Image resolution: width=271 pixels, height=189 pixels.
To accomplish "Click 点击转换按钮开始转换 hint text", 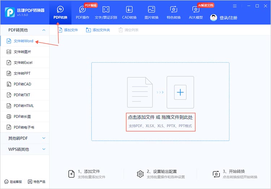I will [x=240, y=177].
